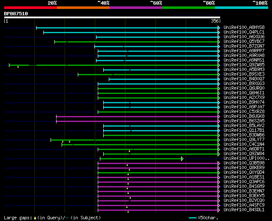Click the white query sequence bar
The height and width of the screenshot is (221, 272).
(112, 17)
